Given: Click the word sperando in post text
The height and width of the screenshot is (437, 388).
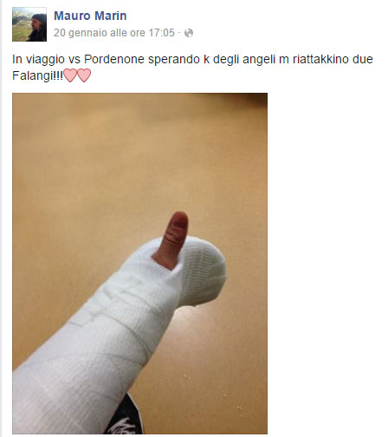Looking at the screenshot, I should coord(174,60).
